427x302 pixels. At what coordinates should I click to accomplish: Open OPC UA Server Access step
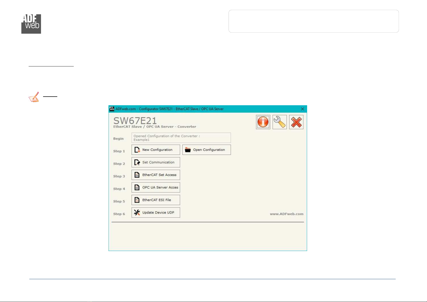click(156, 187)
